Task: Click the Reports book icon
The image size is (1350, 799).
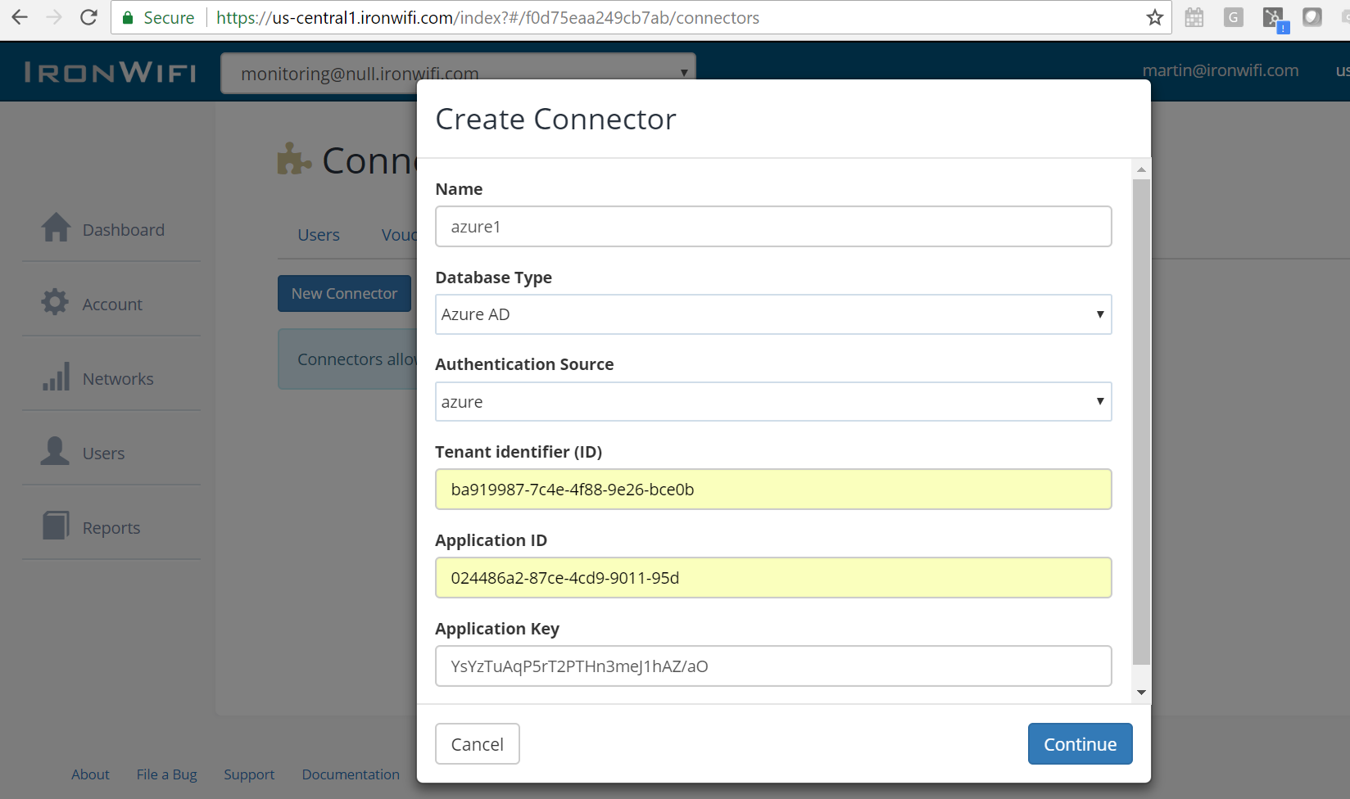Action: click(56, 526)
